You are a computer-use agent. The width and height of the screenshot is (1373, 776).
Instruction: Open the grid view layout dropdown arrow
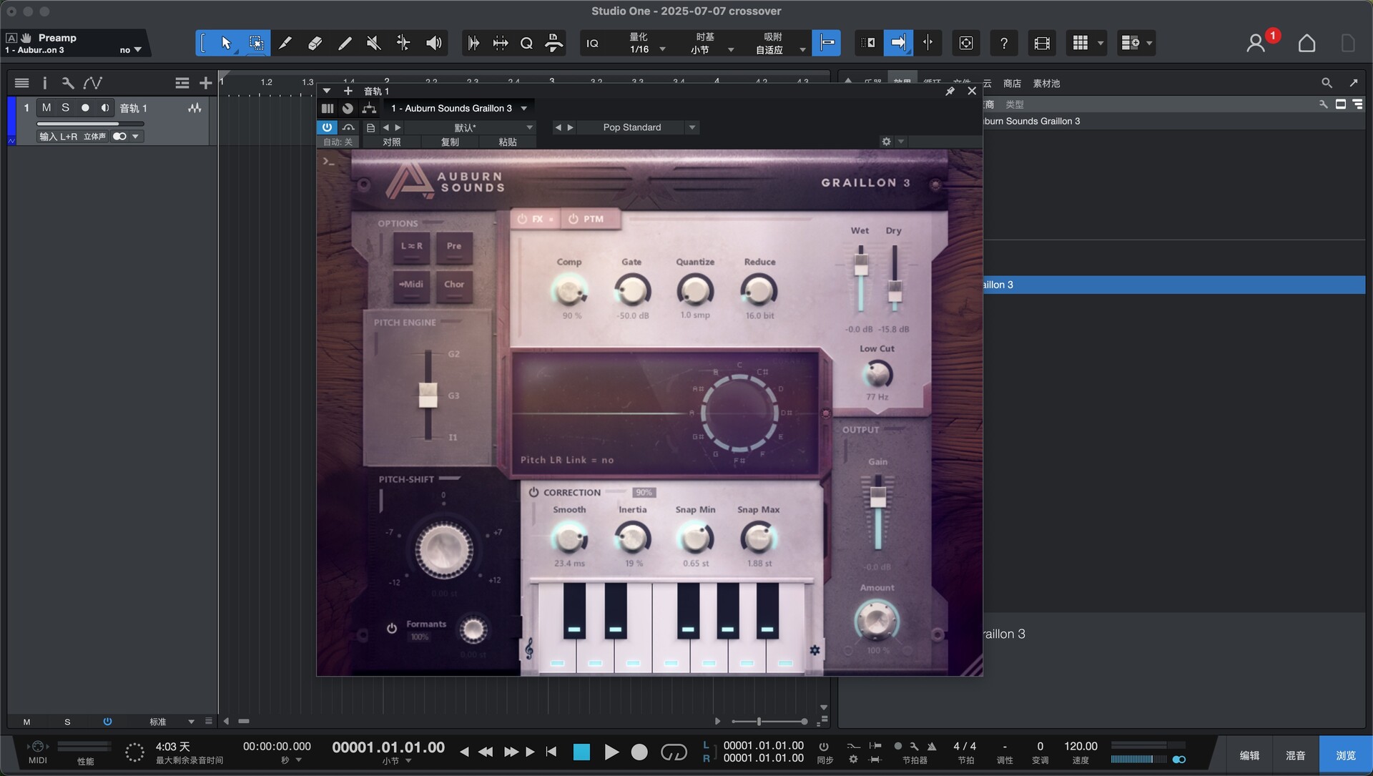click(x=1101, y=43)
